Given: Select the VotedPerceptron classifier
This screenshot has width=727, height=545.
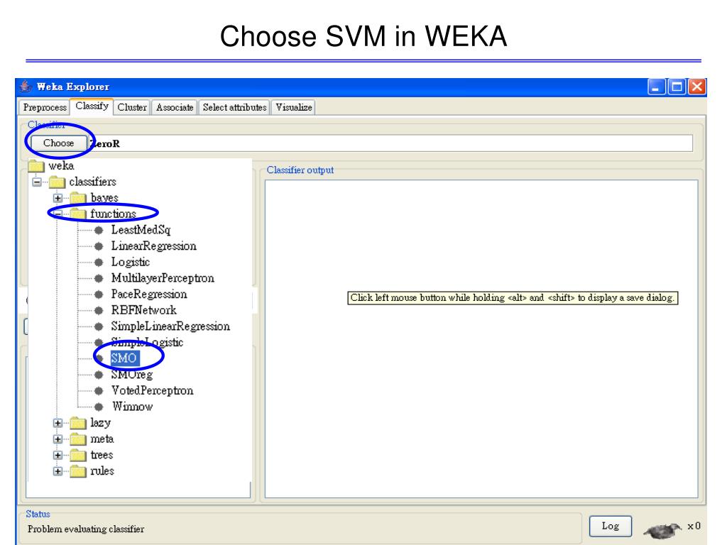Looking at the screenshot, I should point(152,391).
